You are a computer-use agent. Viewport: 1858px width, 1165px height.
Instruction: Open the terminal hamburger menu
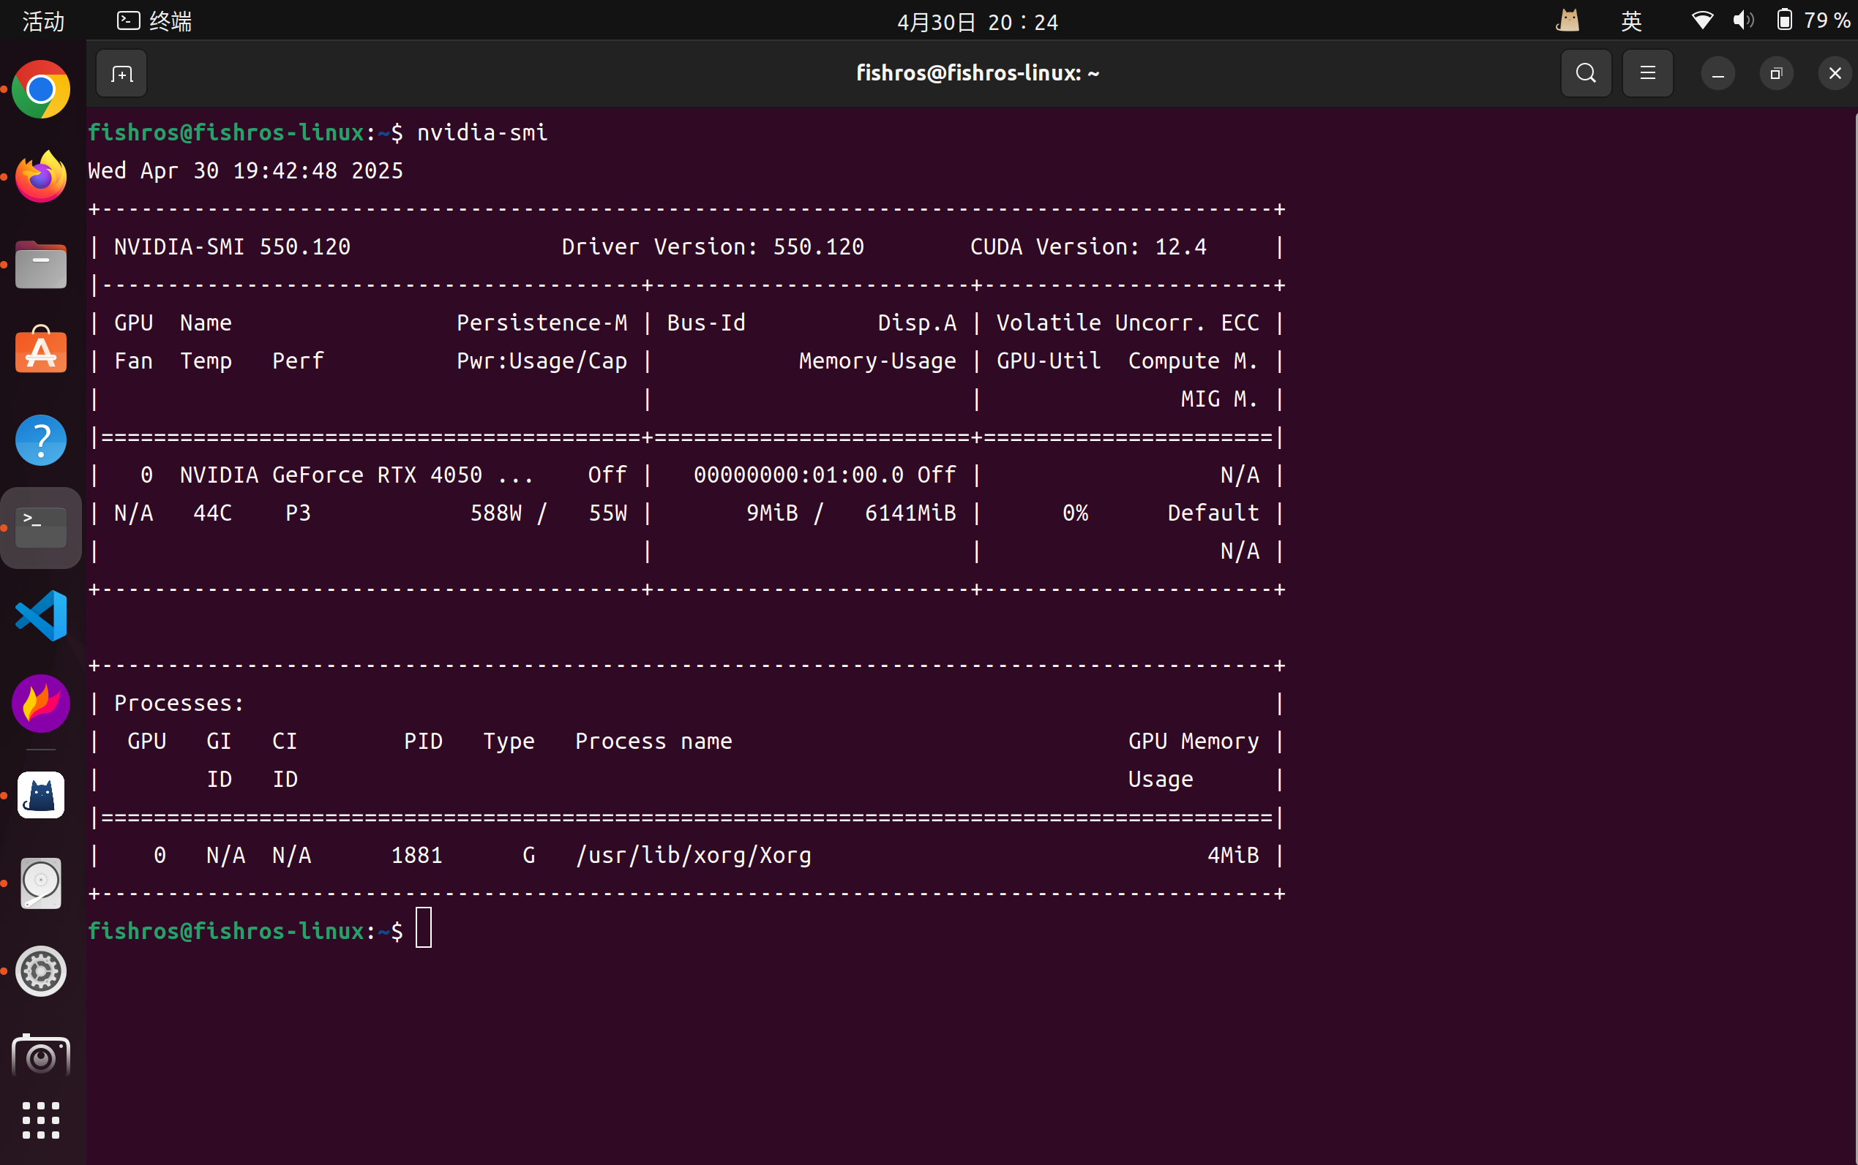(1647, 74)
